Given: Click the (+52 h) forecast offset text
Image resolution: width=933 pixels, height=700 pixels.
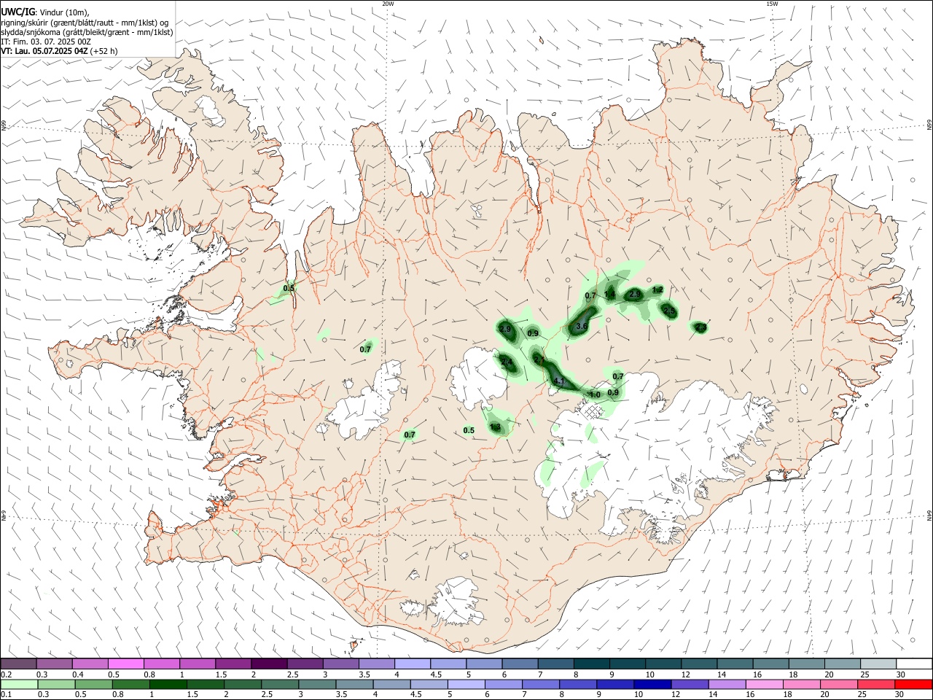Looking at the screenshot, I should [104, 51].
